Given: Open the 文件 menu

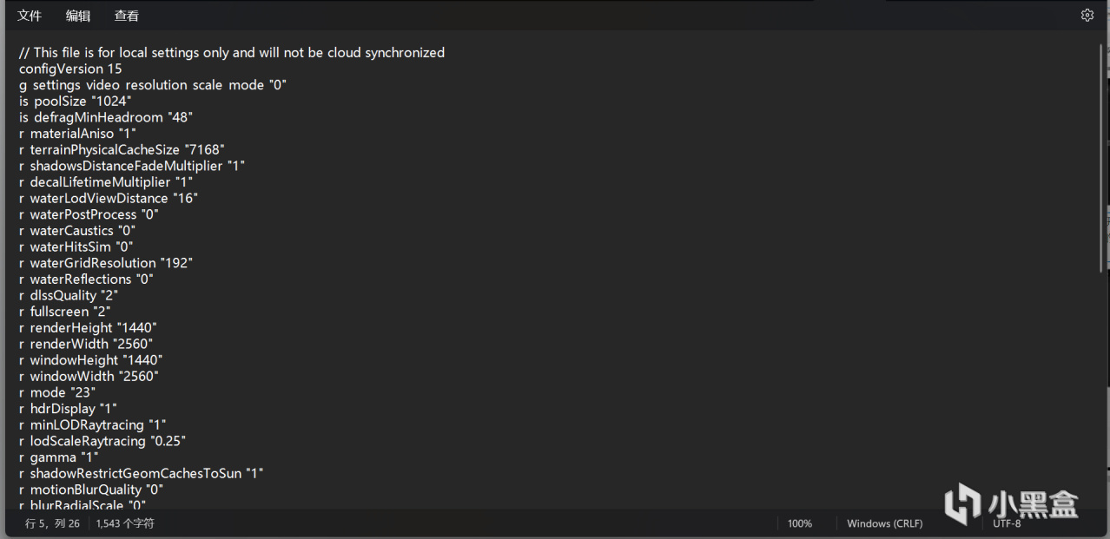Looking at the screenshot, I should point(30,16).
